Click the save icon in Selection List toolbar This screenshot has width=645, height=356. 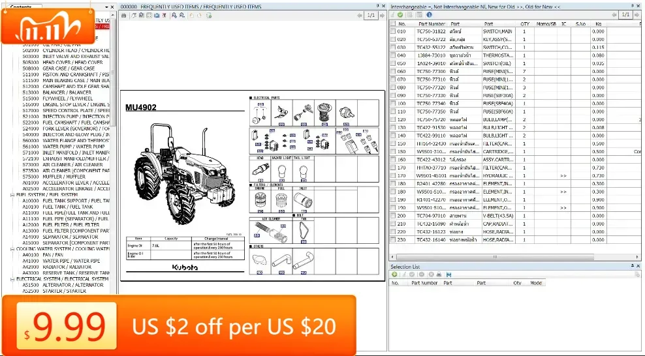pyautogui.click(x=448, y=274)
